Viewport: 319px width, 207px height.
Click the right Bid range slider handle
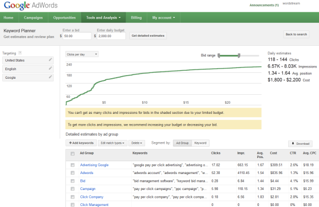(239, 55)
